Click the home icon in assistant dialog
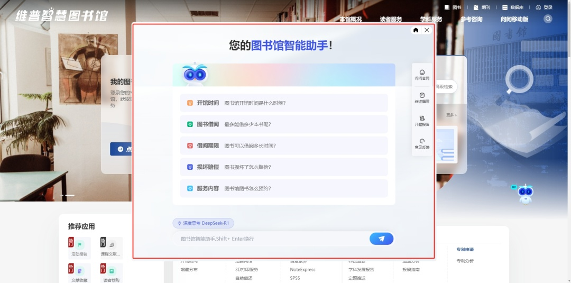The width and height of the screenshot is (571, 283). tap(416, 30)
